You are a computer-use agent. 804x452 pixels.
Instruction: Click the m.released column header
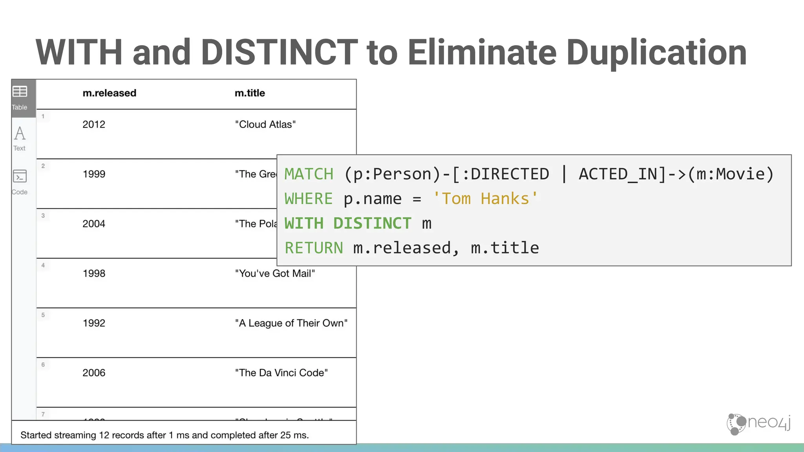coord(109,93)
